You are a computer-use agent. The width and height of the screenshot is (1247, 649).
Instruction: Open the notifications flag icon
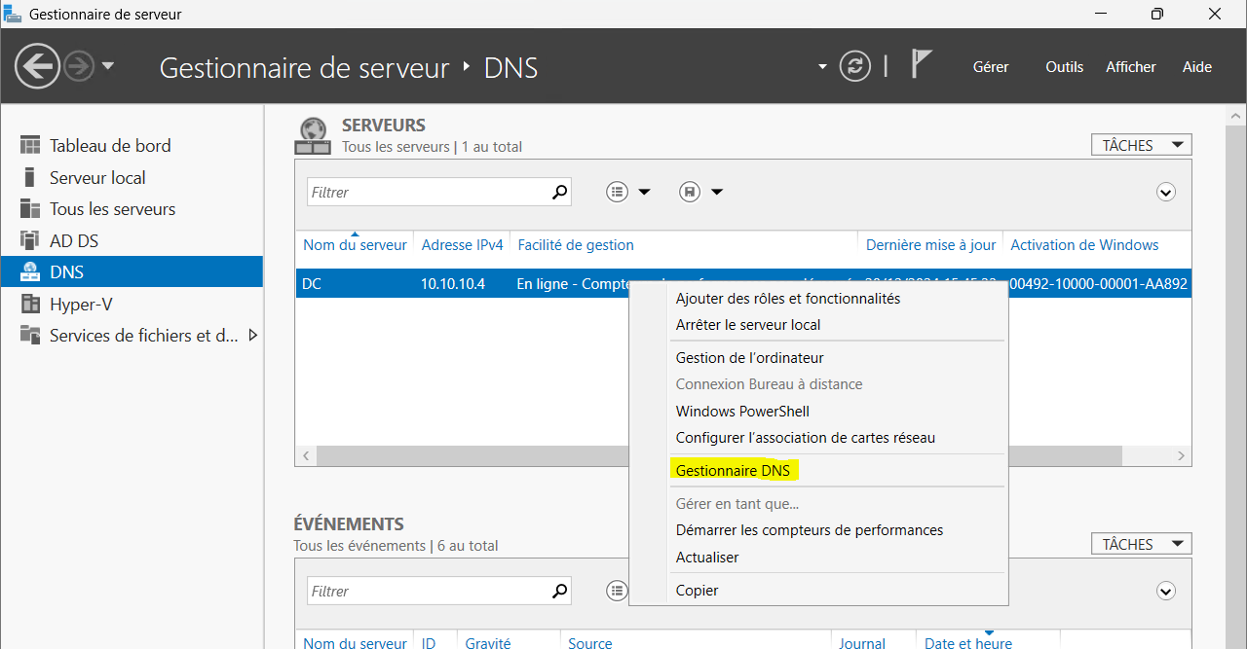[920, 65]
